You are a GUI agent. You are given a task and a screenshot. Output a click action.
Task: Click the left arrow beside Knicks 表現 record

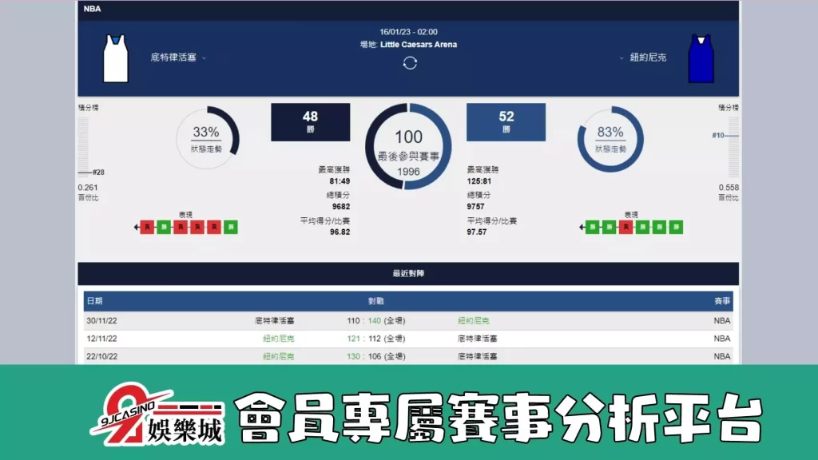pos(582,227)
